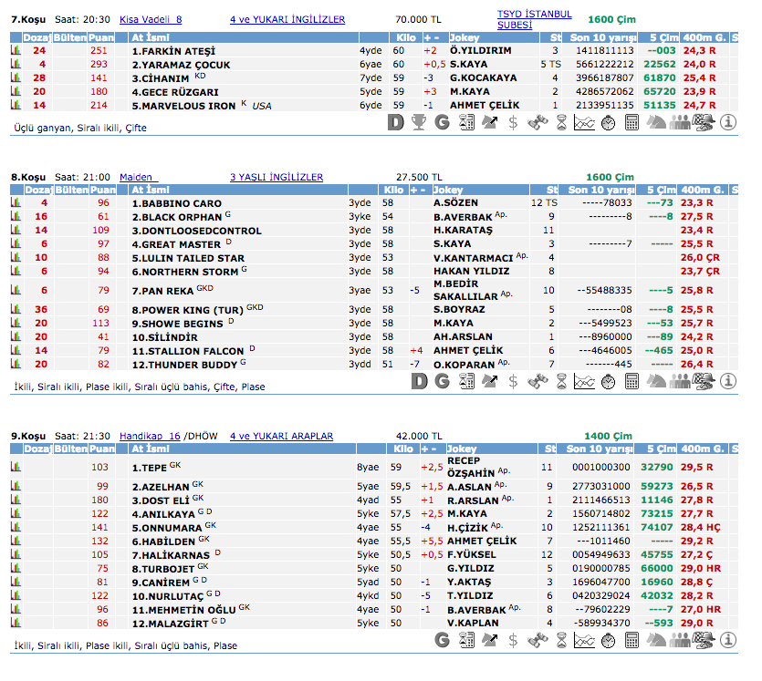
Task: Click the bar chart icon beside PAN REKA
Action: pos(16,290)
